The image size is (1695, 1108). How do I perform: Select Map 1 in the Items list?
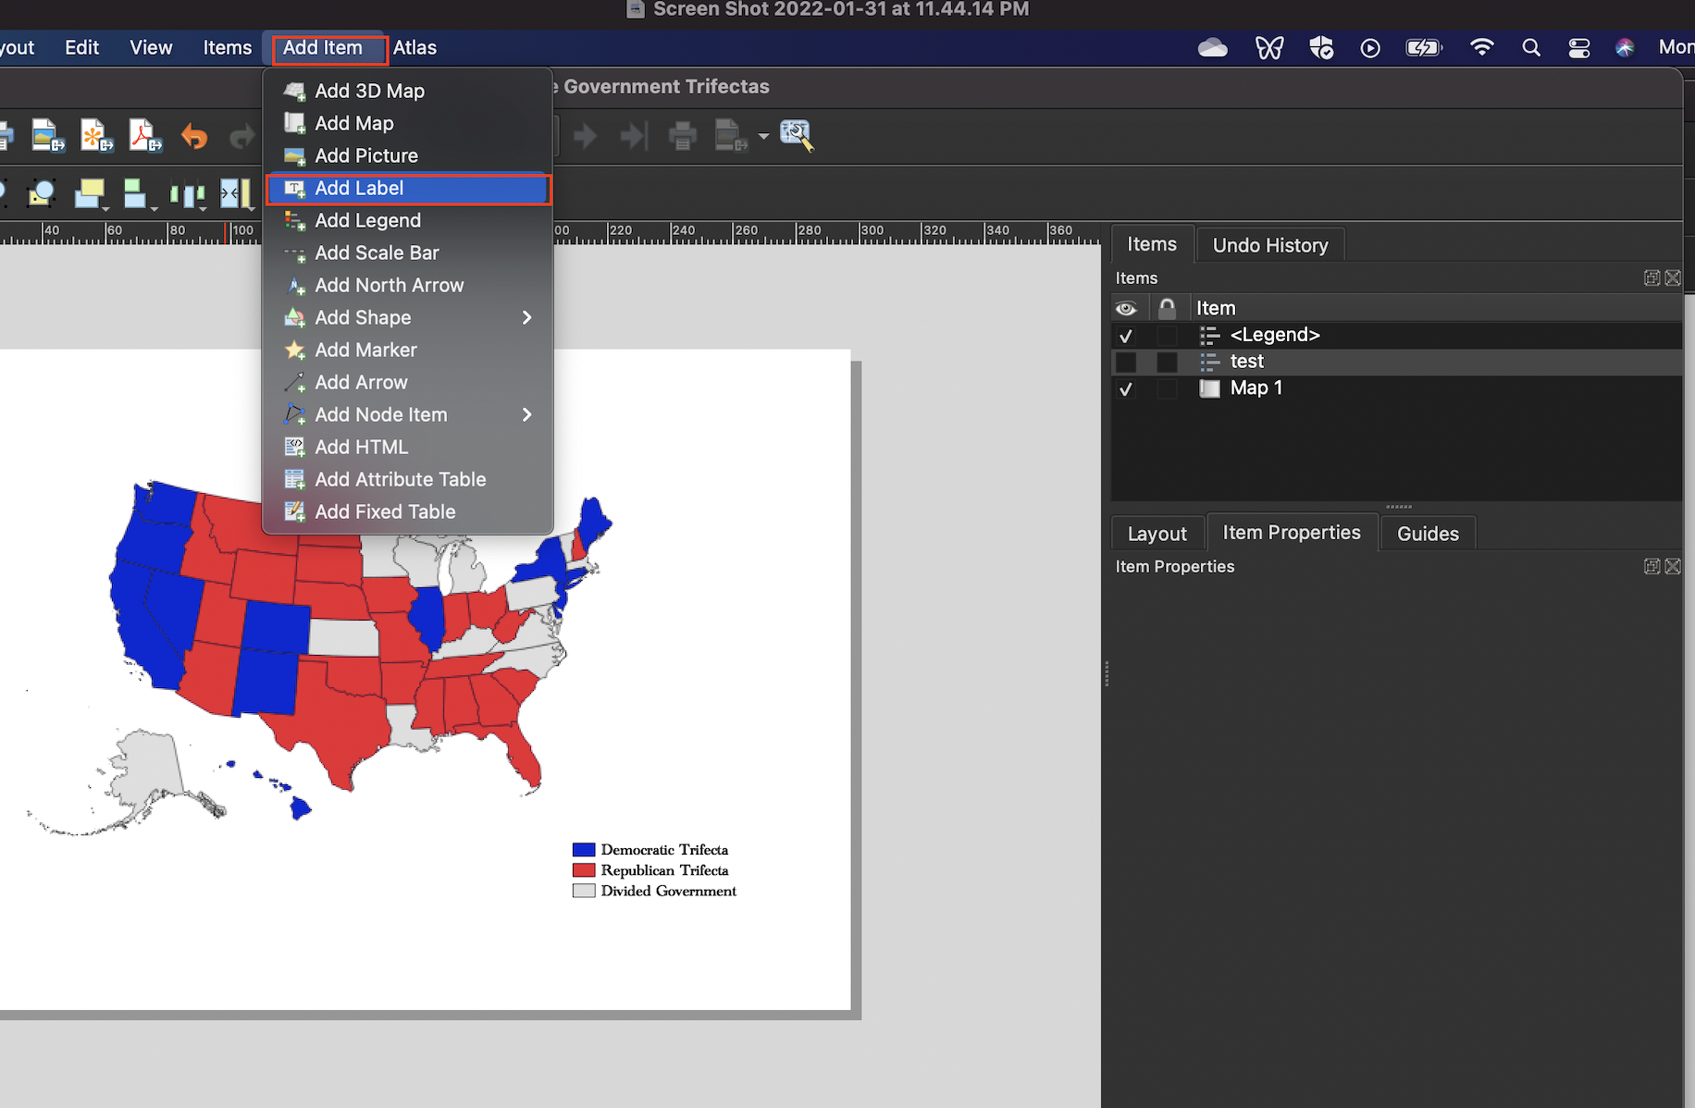[1256, 388]
